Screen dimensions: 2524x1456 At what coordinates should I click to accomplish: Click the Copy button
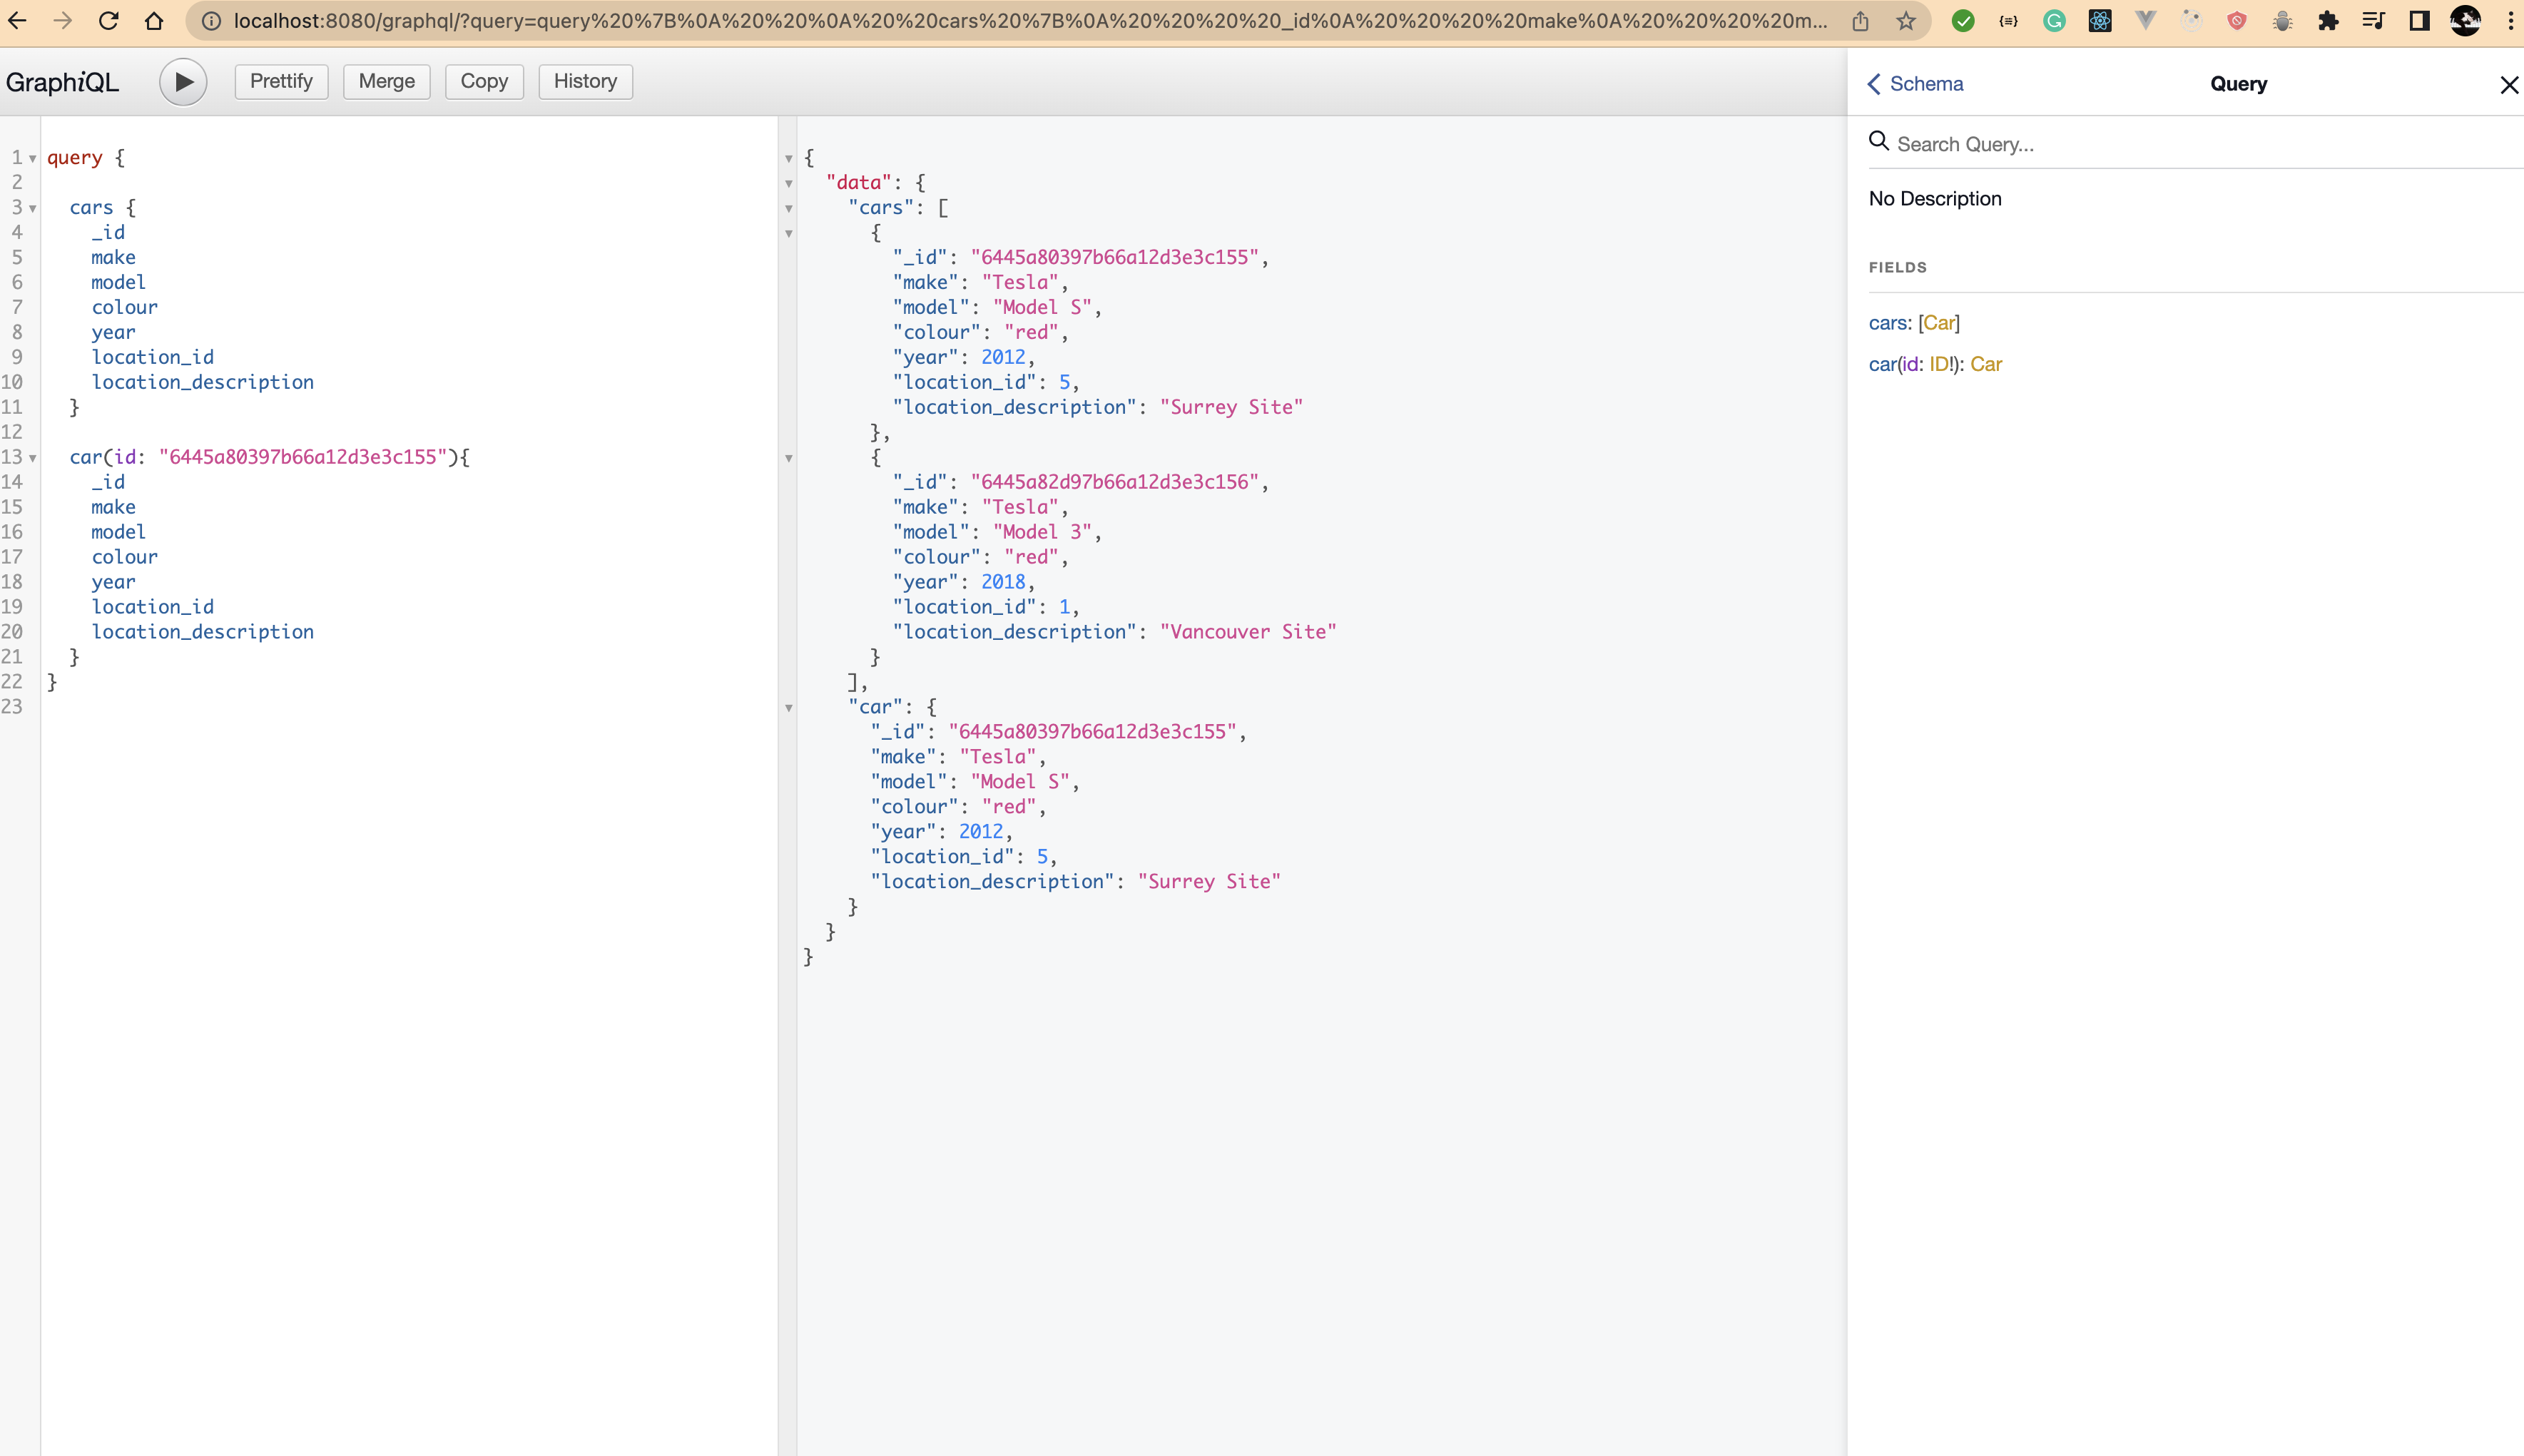(484, 81)
